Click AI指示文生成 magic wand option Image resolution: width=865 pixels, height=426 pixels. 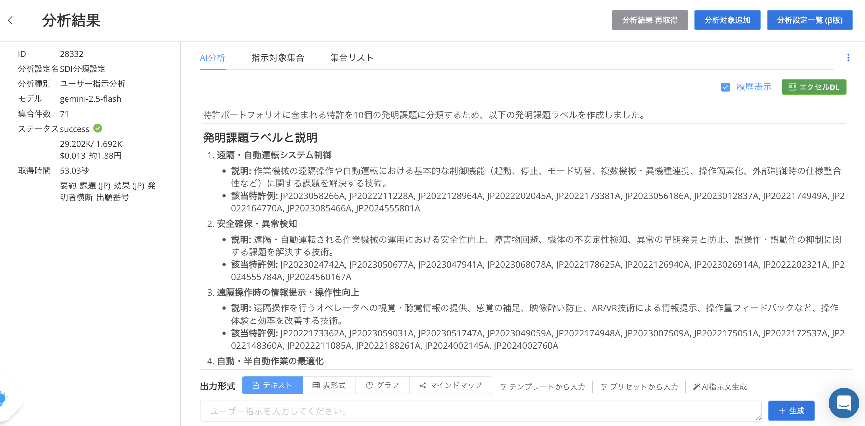(720, 387)
